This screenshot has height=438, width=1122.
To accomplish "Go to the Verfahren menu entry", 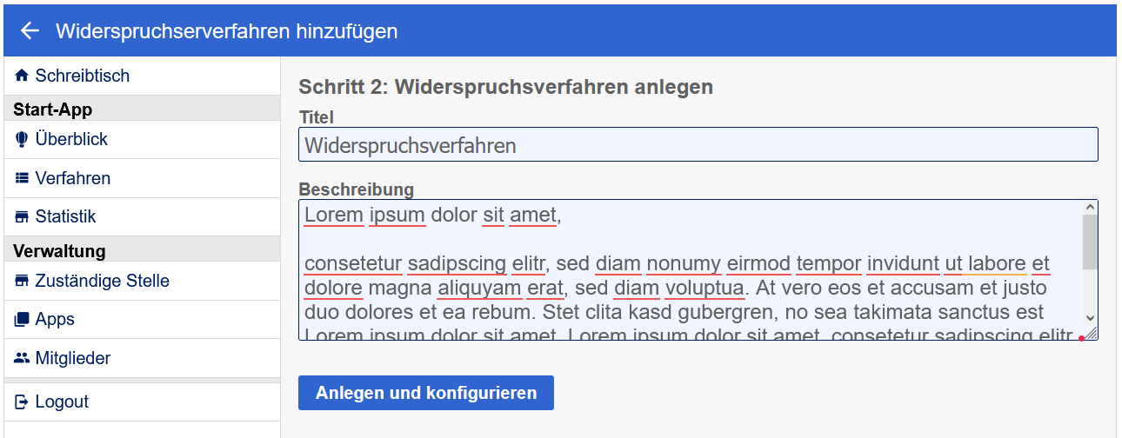I will coord(73,178).
